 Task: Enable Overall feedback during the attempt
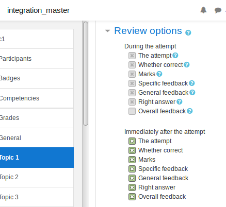(132, 111)
